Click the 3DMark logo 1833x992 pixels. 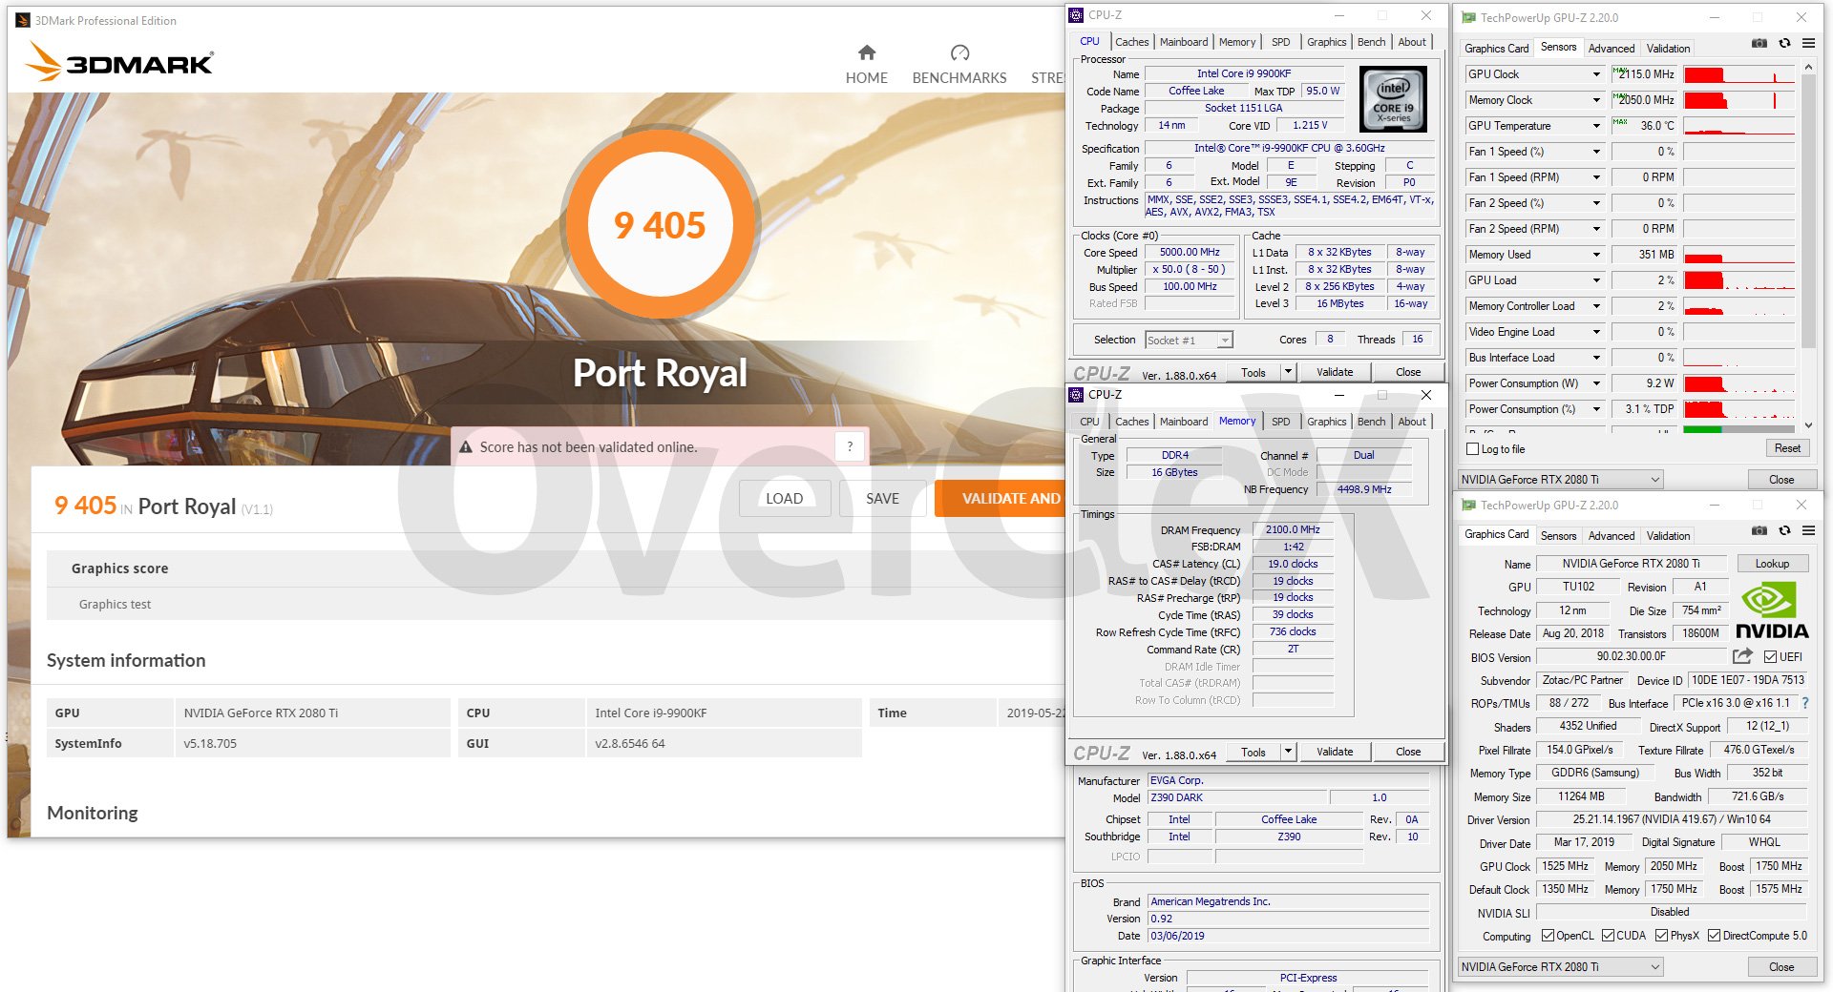point(119,62)
